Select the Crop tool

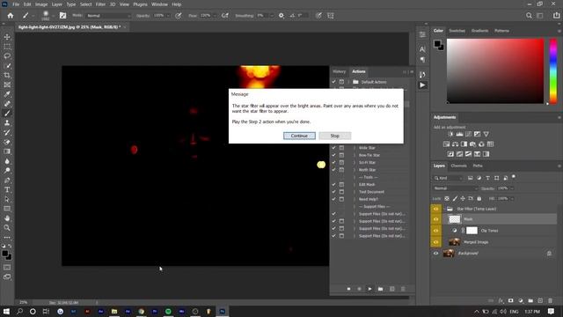coord(7,75)
